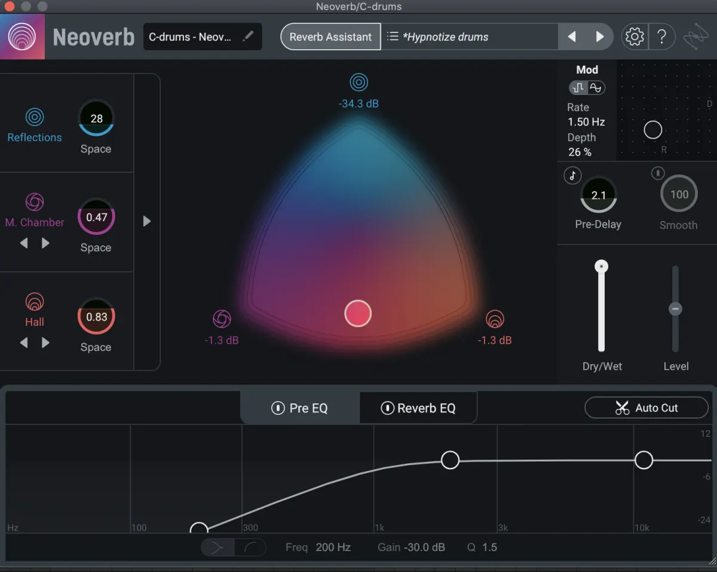The image size is (717, 572).
Task: Select high-pass filter shape
Action: pyautogui.click(x=250, y=547)
